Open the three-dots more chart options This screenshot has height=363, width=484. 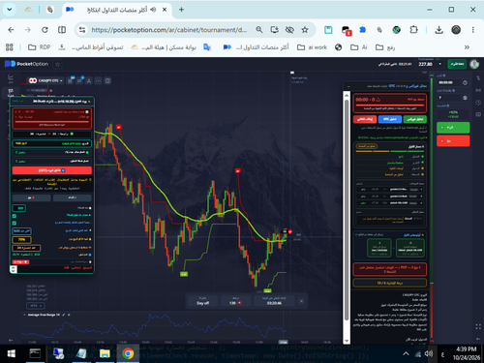(x=98, y=80)
